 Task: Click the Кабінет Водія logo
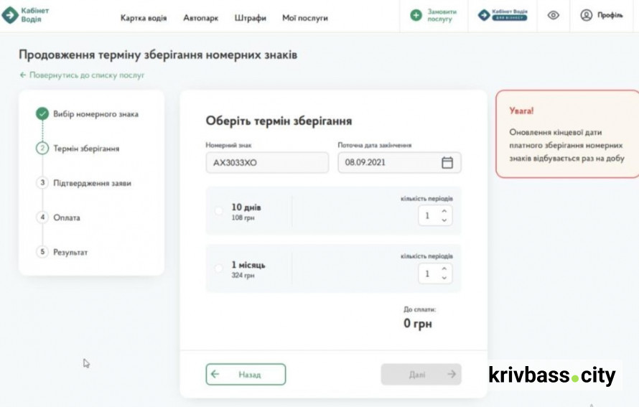pos(26,15)
